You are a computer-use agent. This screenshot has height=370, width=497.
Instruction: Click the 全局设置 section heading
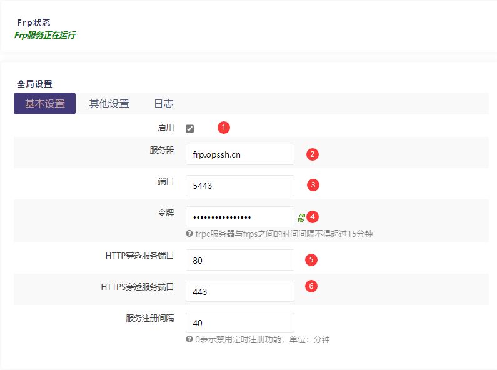(34, 84)
